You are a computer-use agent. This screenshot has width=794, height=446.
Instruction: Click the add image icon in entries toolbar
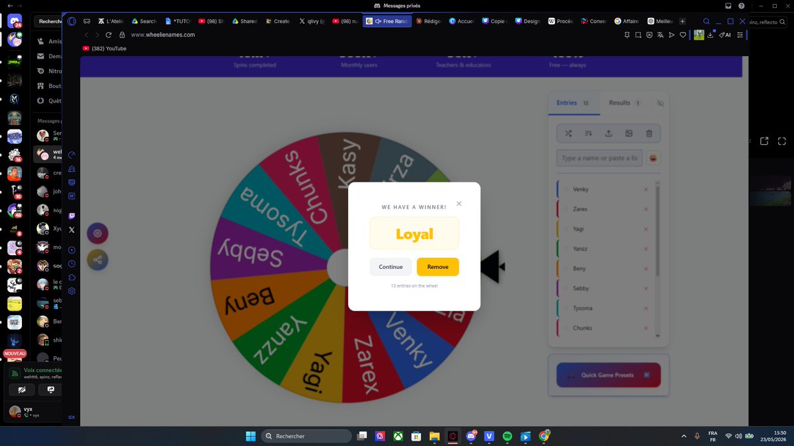[629, 133]
